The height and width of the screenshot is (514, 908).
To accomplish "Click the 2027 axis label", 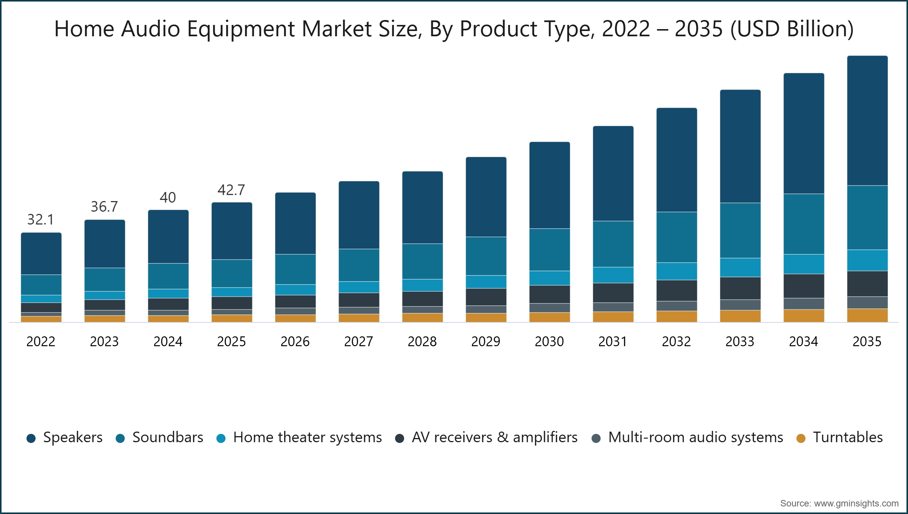I will click(x=359, y=342).
